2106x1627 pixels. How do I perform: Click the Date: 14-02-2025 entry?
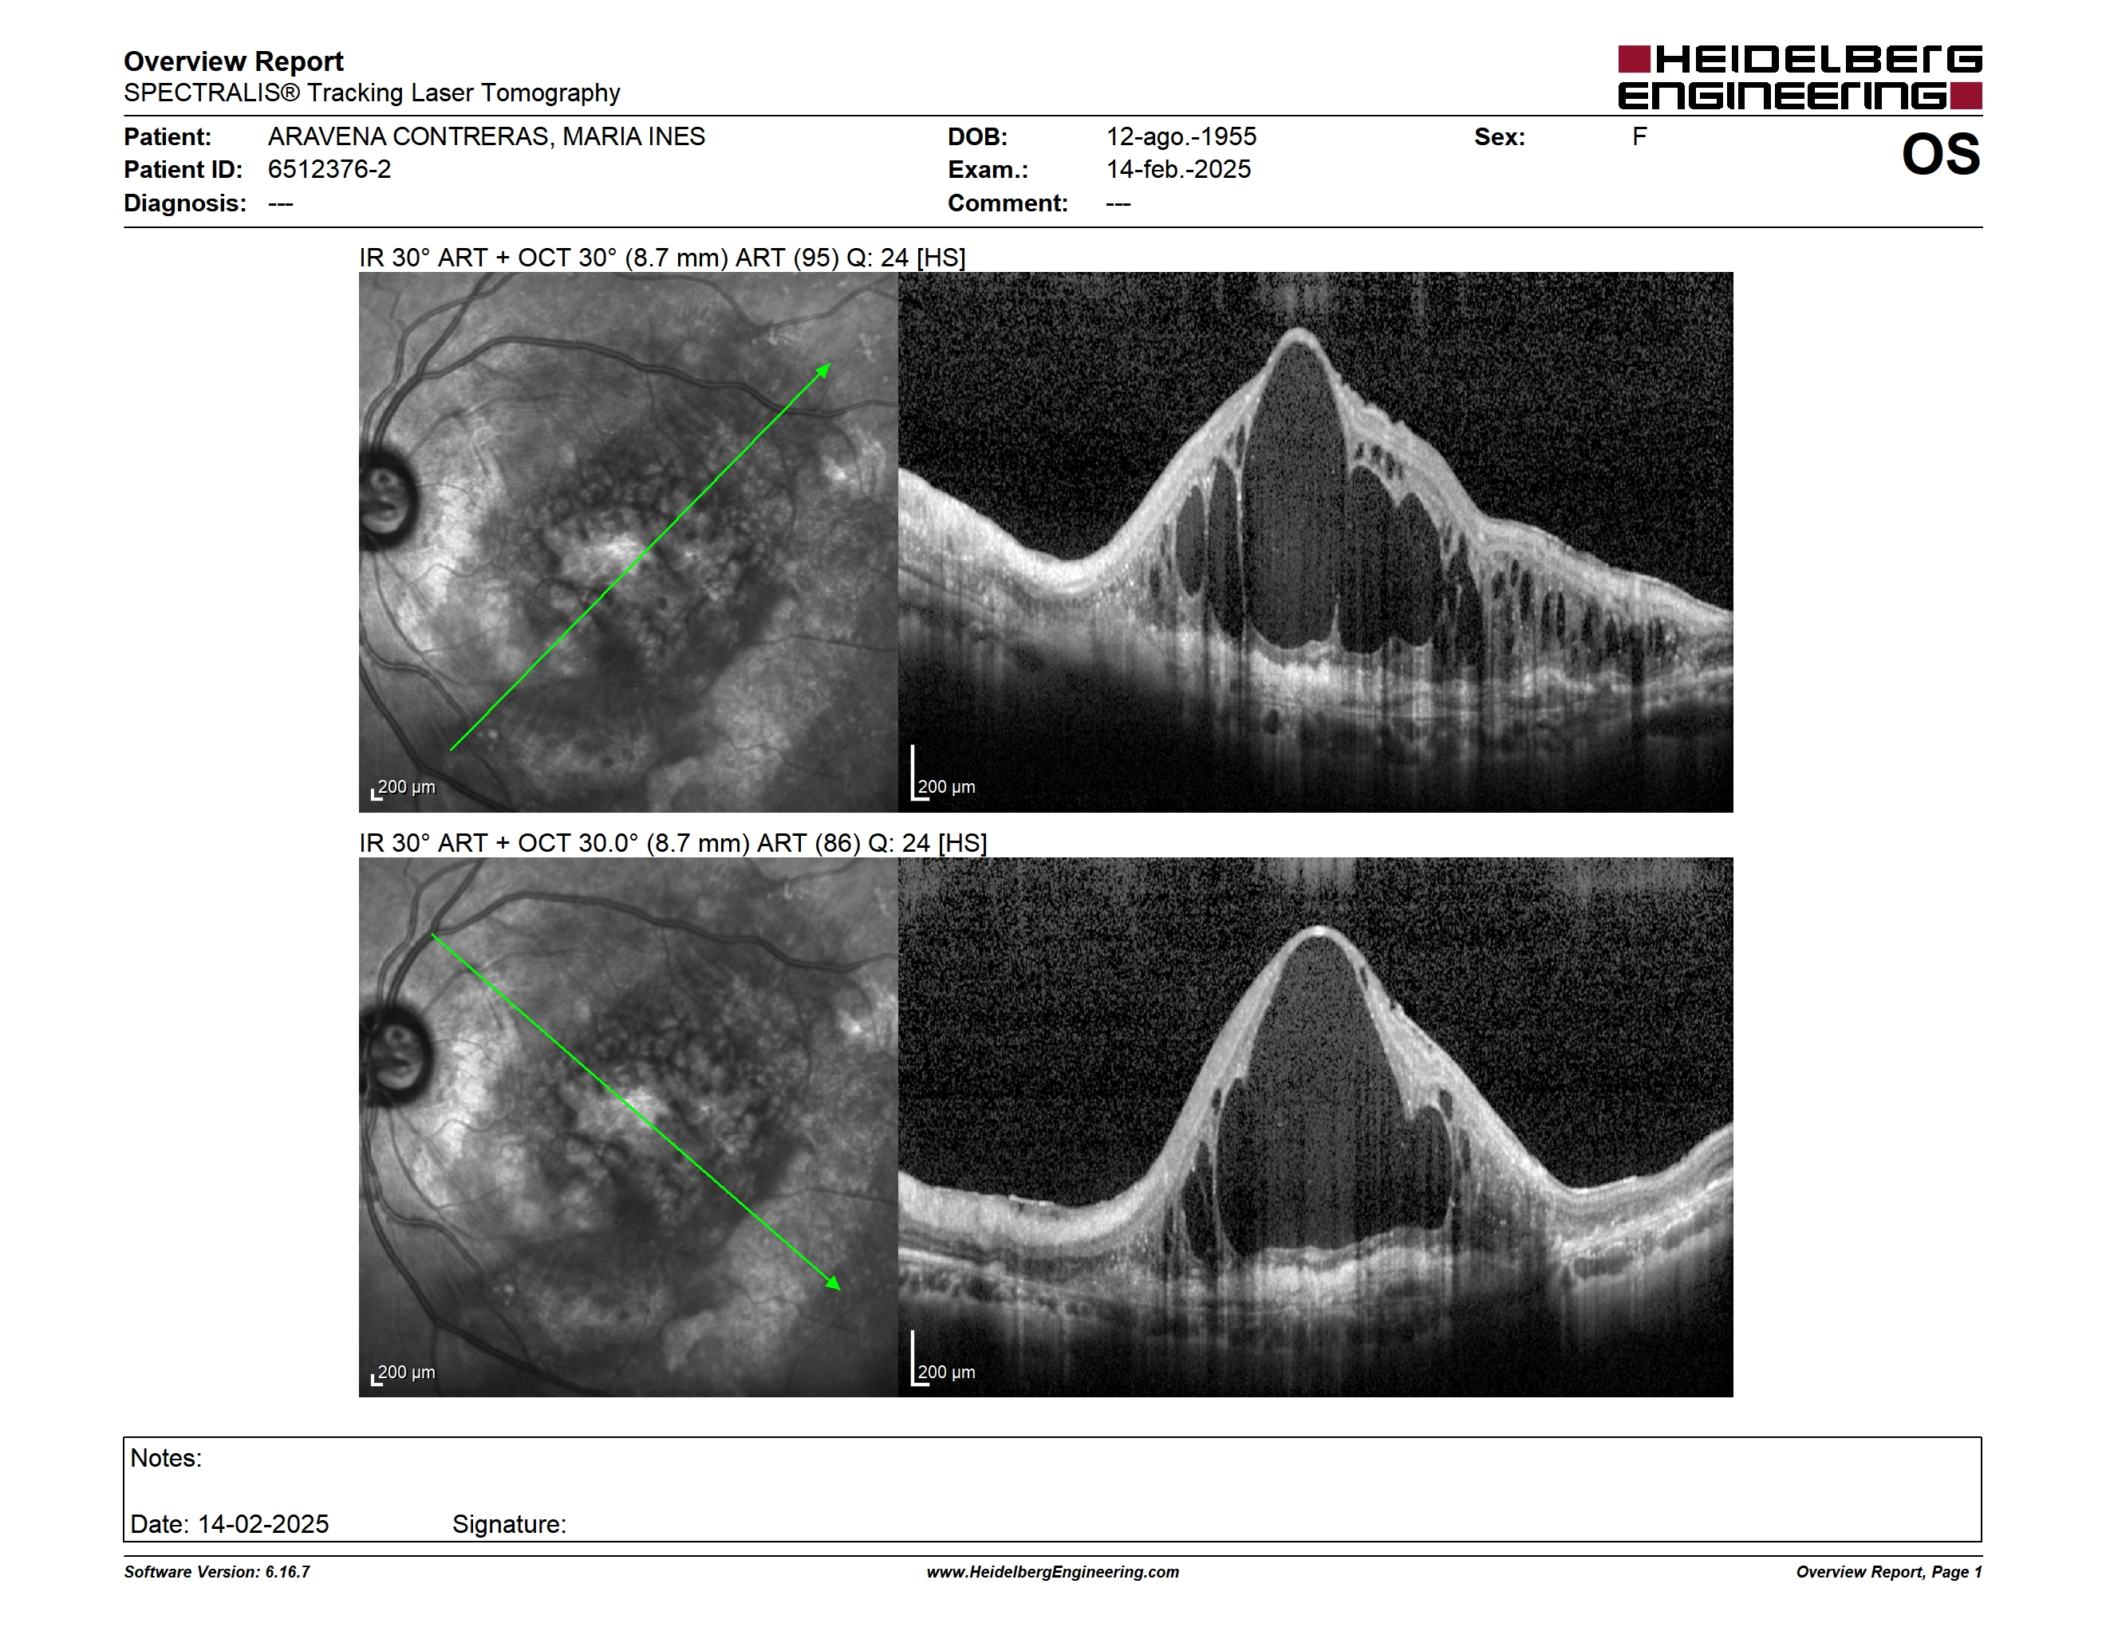pos(230,1524)
